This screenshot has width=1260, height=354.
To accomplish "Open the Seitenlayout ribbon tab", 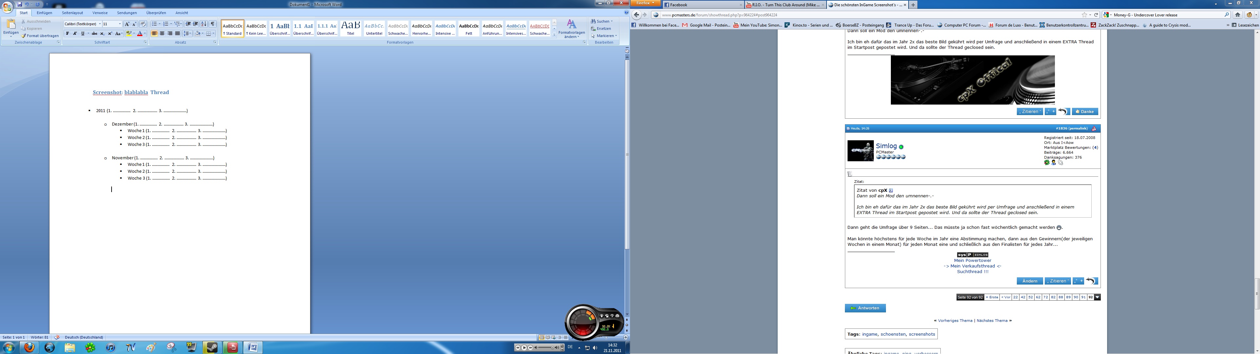I will [73, 13].
